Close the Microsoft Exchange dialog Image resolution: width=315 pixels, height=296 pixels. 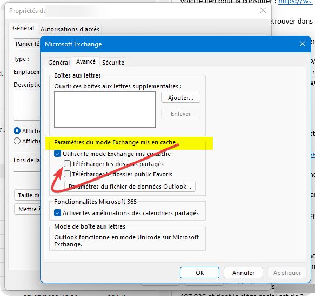303,44
